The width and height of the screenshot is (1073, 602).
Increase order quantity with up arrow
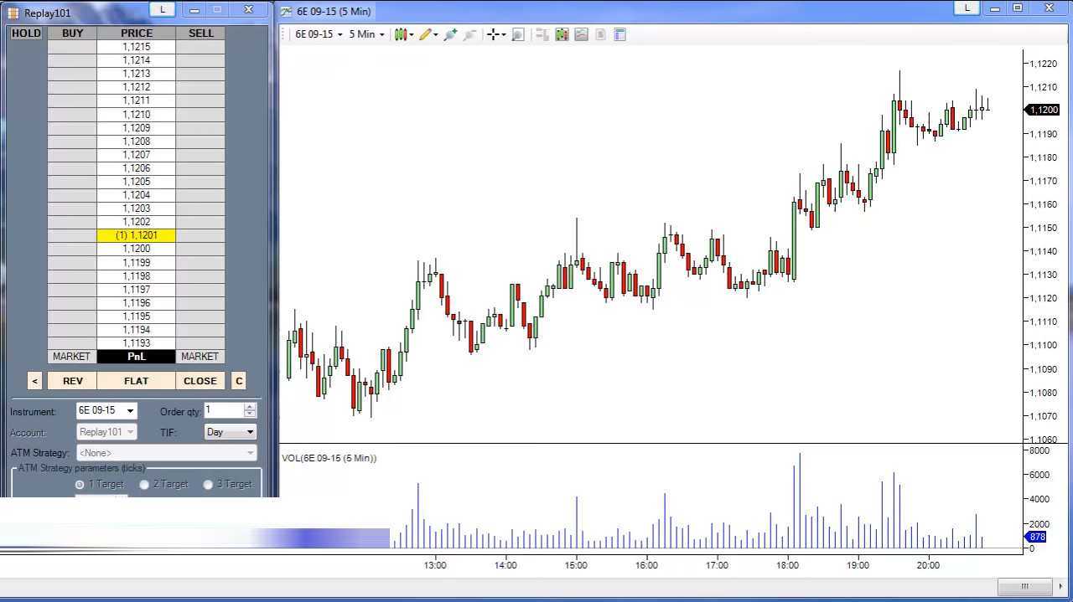click(x=250, y=407)
